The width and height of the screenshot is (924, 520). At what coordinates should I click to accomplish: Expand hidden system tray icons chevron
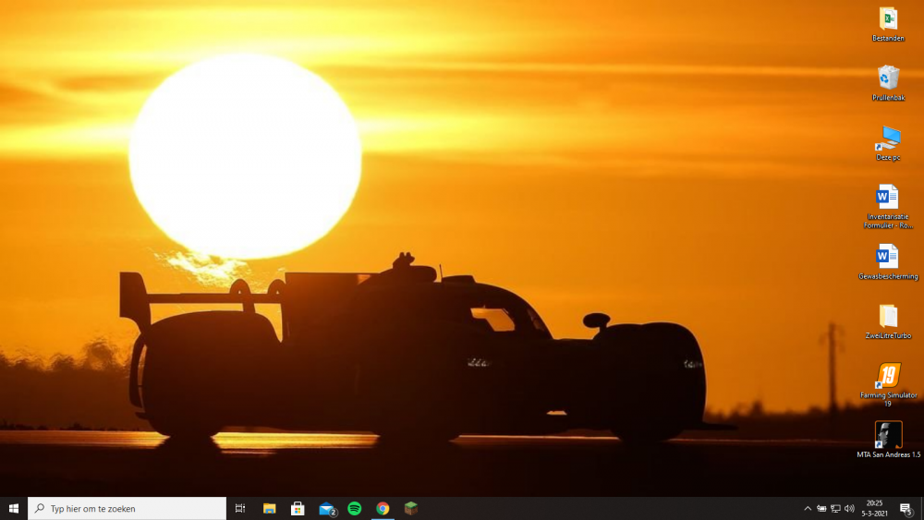tap(808, 509)
